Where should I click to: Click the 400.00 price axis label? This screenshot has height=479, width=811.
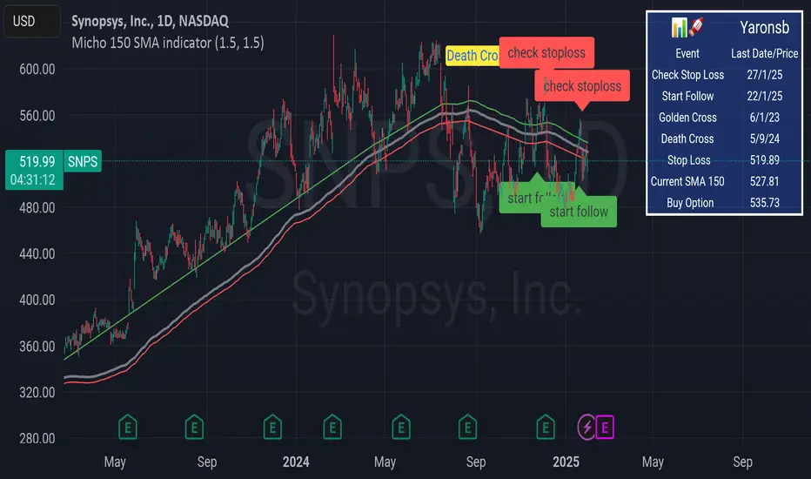click(x=37, y=300)
